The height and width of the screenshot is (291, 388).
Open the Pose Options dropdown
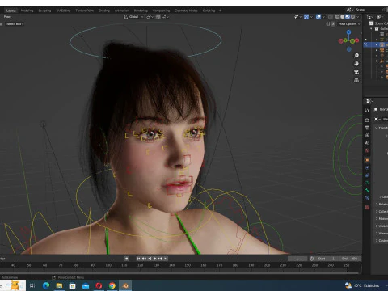[x=349, y=24]
